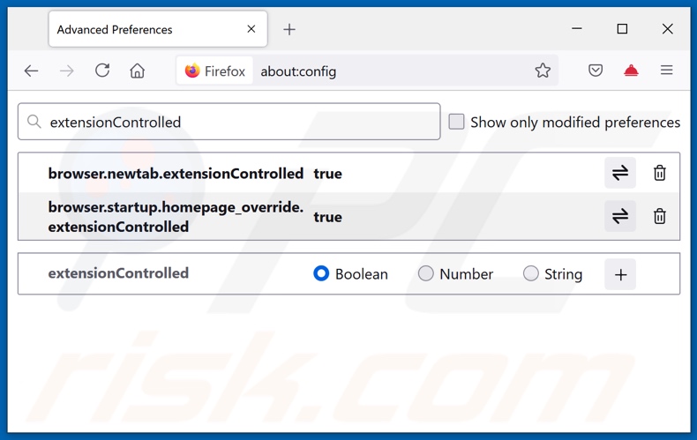The image size is (697, 440).
Task: Click the Firefox identity icon in address bar
Action: [x=215, y=71]
